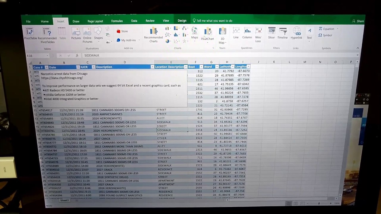Switch to the Formulas tab

(x=117, y=21)
